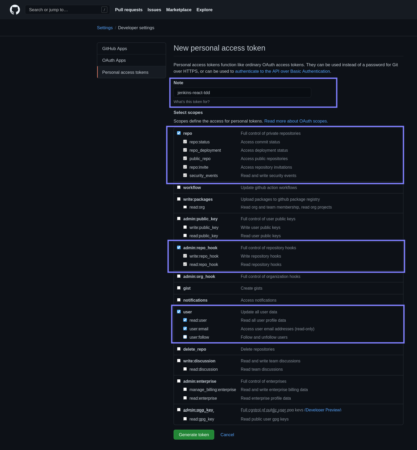
Task: Click the GitHub Octocat logo
Action: point(15,10)
